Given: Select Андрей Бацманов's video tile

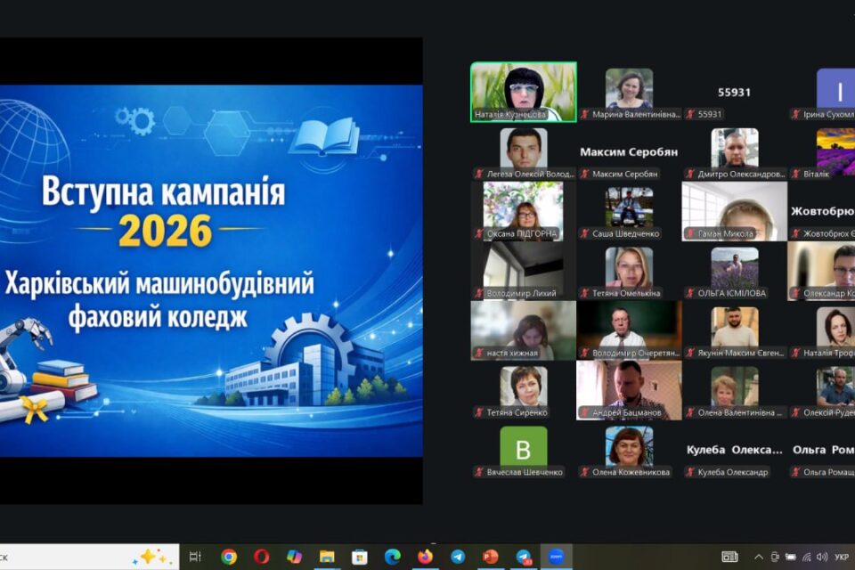Looking at the screenshot, I should [x=630, y=391].
